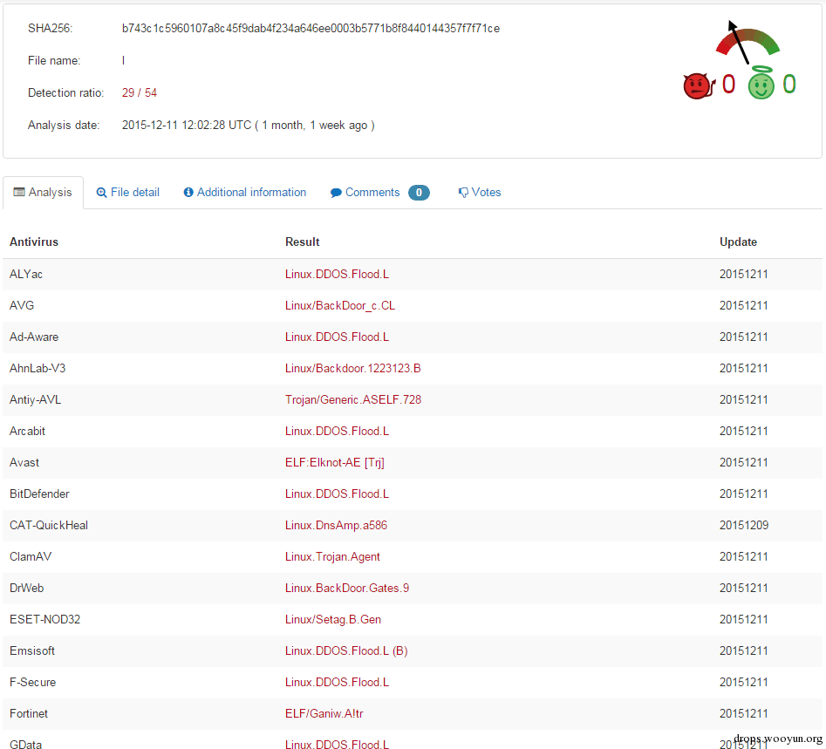Click the Antivirus column header
This screenshot has height=749, width=826.
34,242
